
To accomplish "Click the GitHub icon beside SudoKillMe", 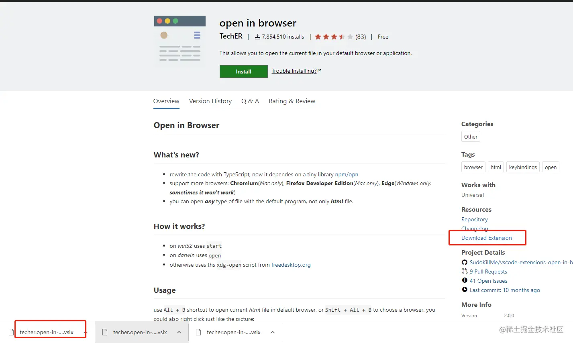I will click(x=465, y=262).
